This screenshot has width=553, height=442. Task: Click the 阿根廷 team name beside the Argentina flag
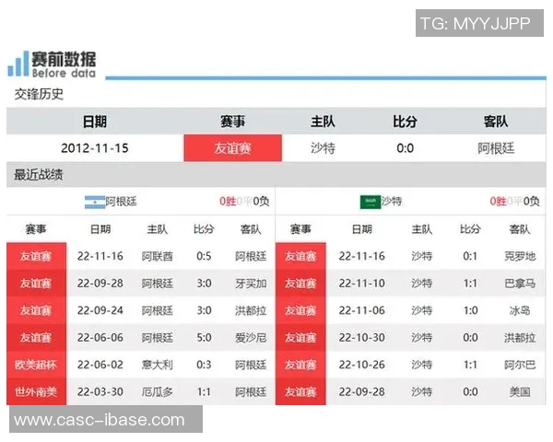point(121,202)
